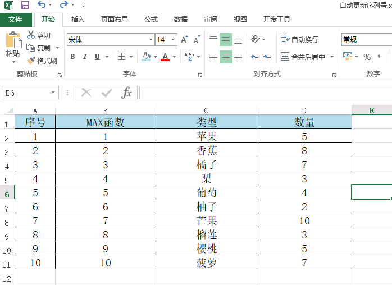
Task: Switch to the 开发工具 tab
Action: click(x=277, y=20)
